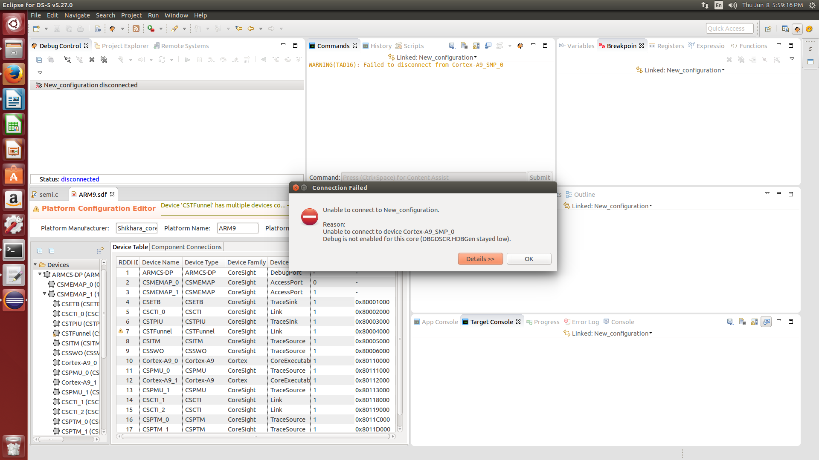Click Remove connection X icon in Debug Control
Image resolution: width=819 pixels, height=460 pixels.
(92, 60)
